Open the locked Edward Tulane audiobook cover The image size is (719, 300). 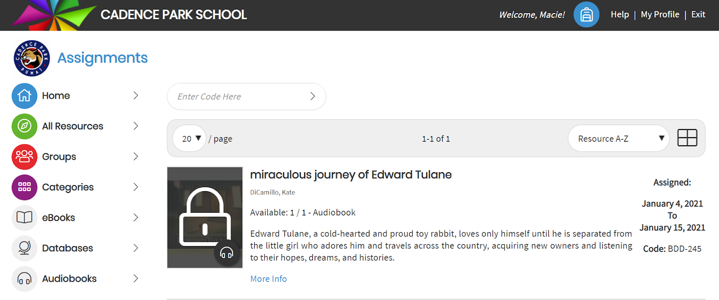(x=205, y=218)
